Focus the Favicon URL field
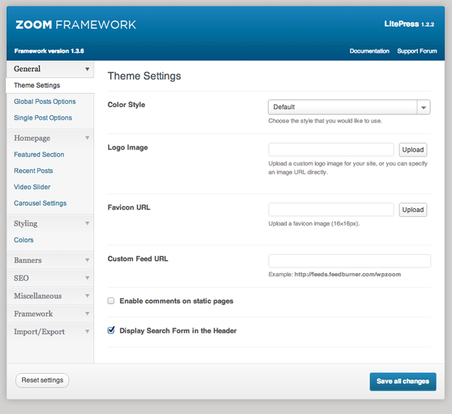 pyautogui.click(x=331, y=210)
